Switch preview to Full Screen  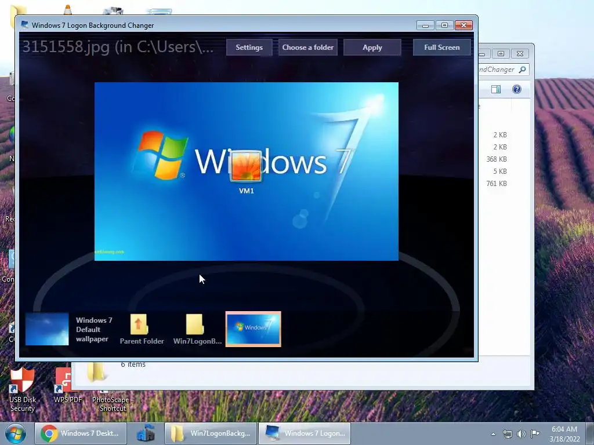tap(441, 48)
